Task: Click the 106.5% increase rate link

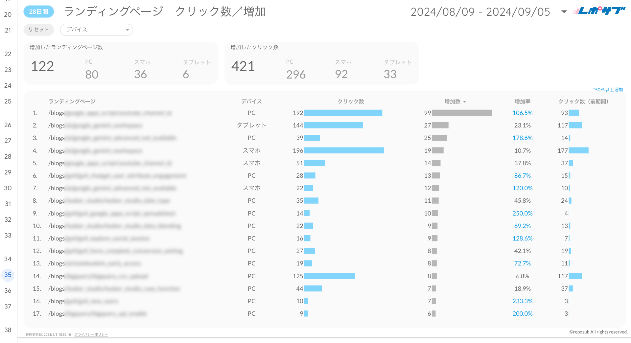Action: (522, 113)
